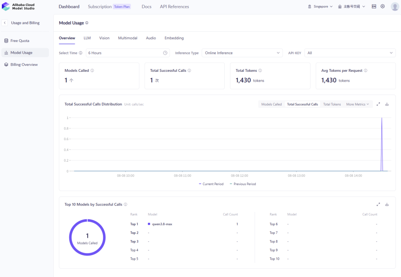Expand the calls distribution chart to fullscreen
This screenshot has width=401, height=277.
[x=378, y=104]
